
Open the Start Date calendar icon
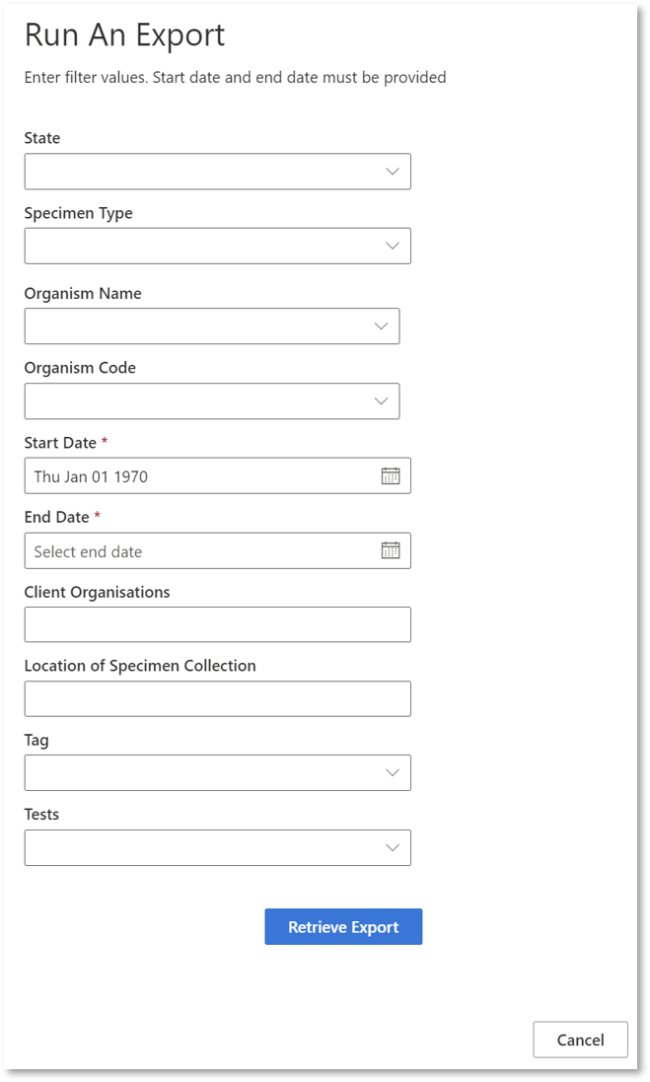(391, 475)
